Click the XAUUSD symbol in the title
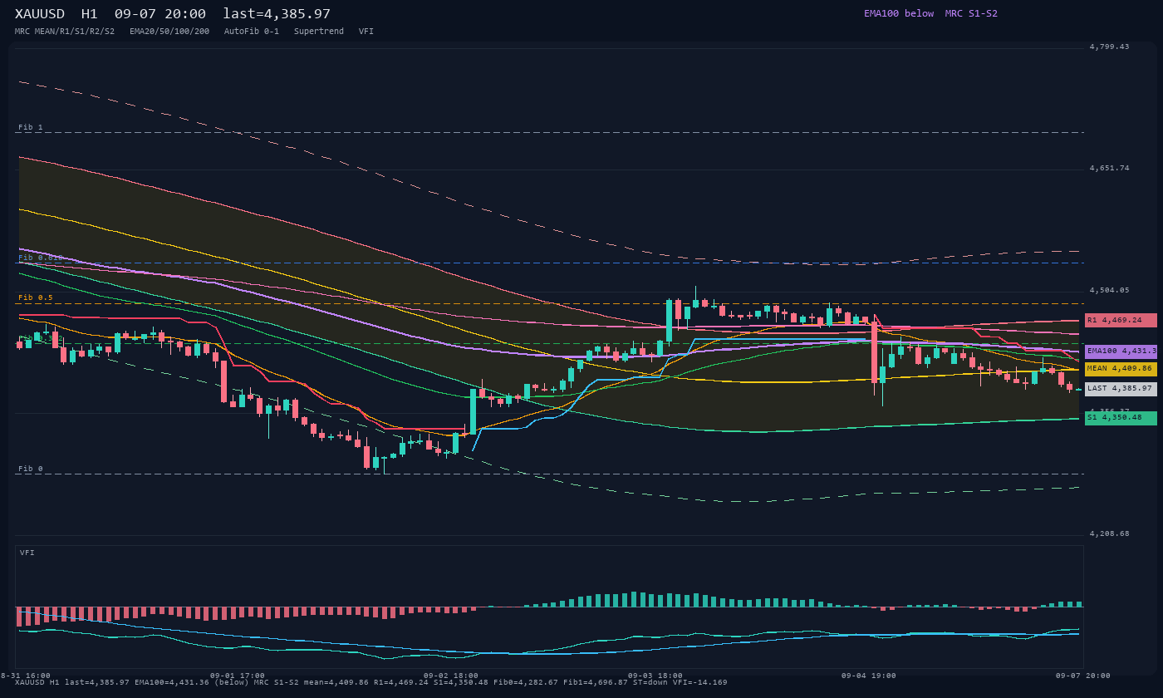Screen dimensions: 1163x698 tap(42, 13)
